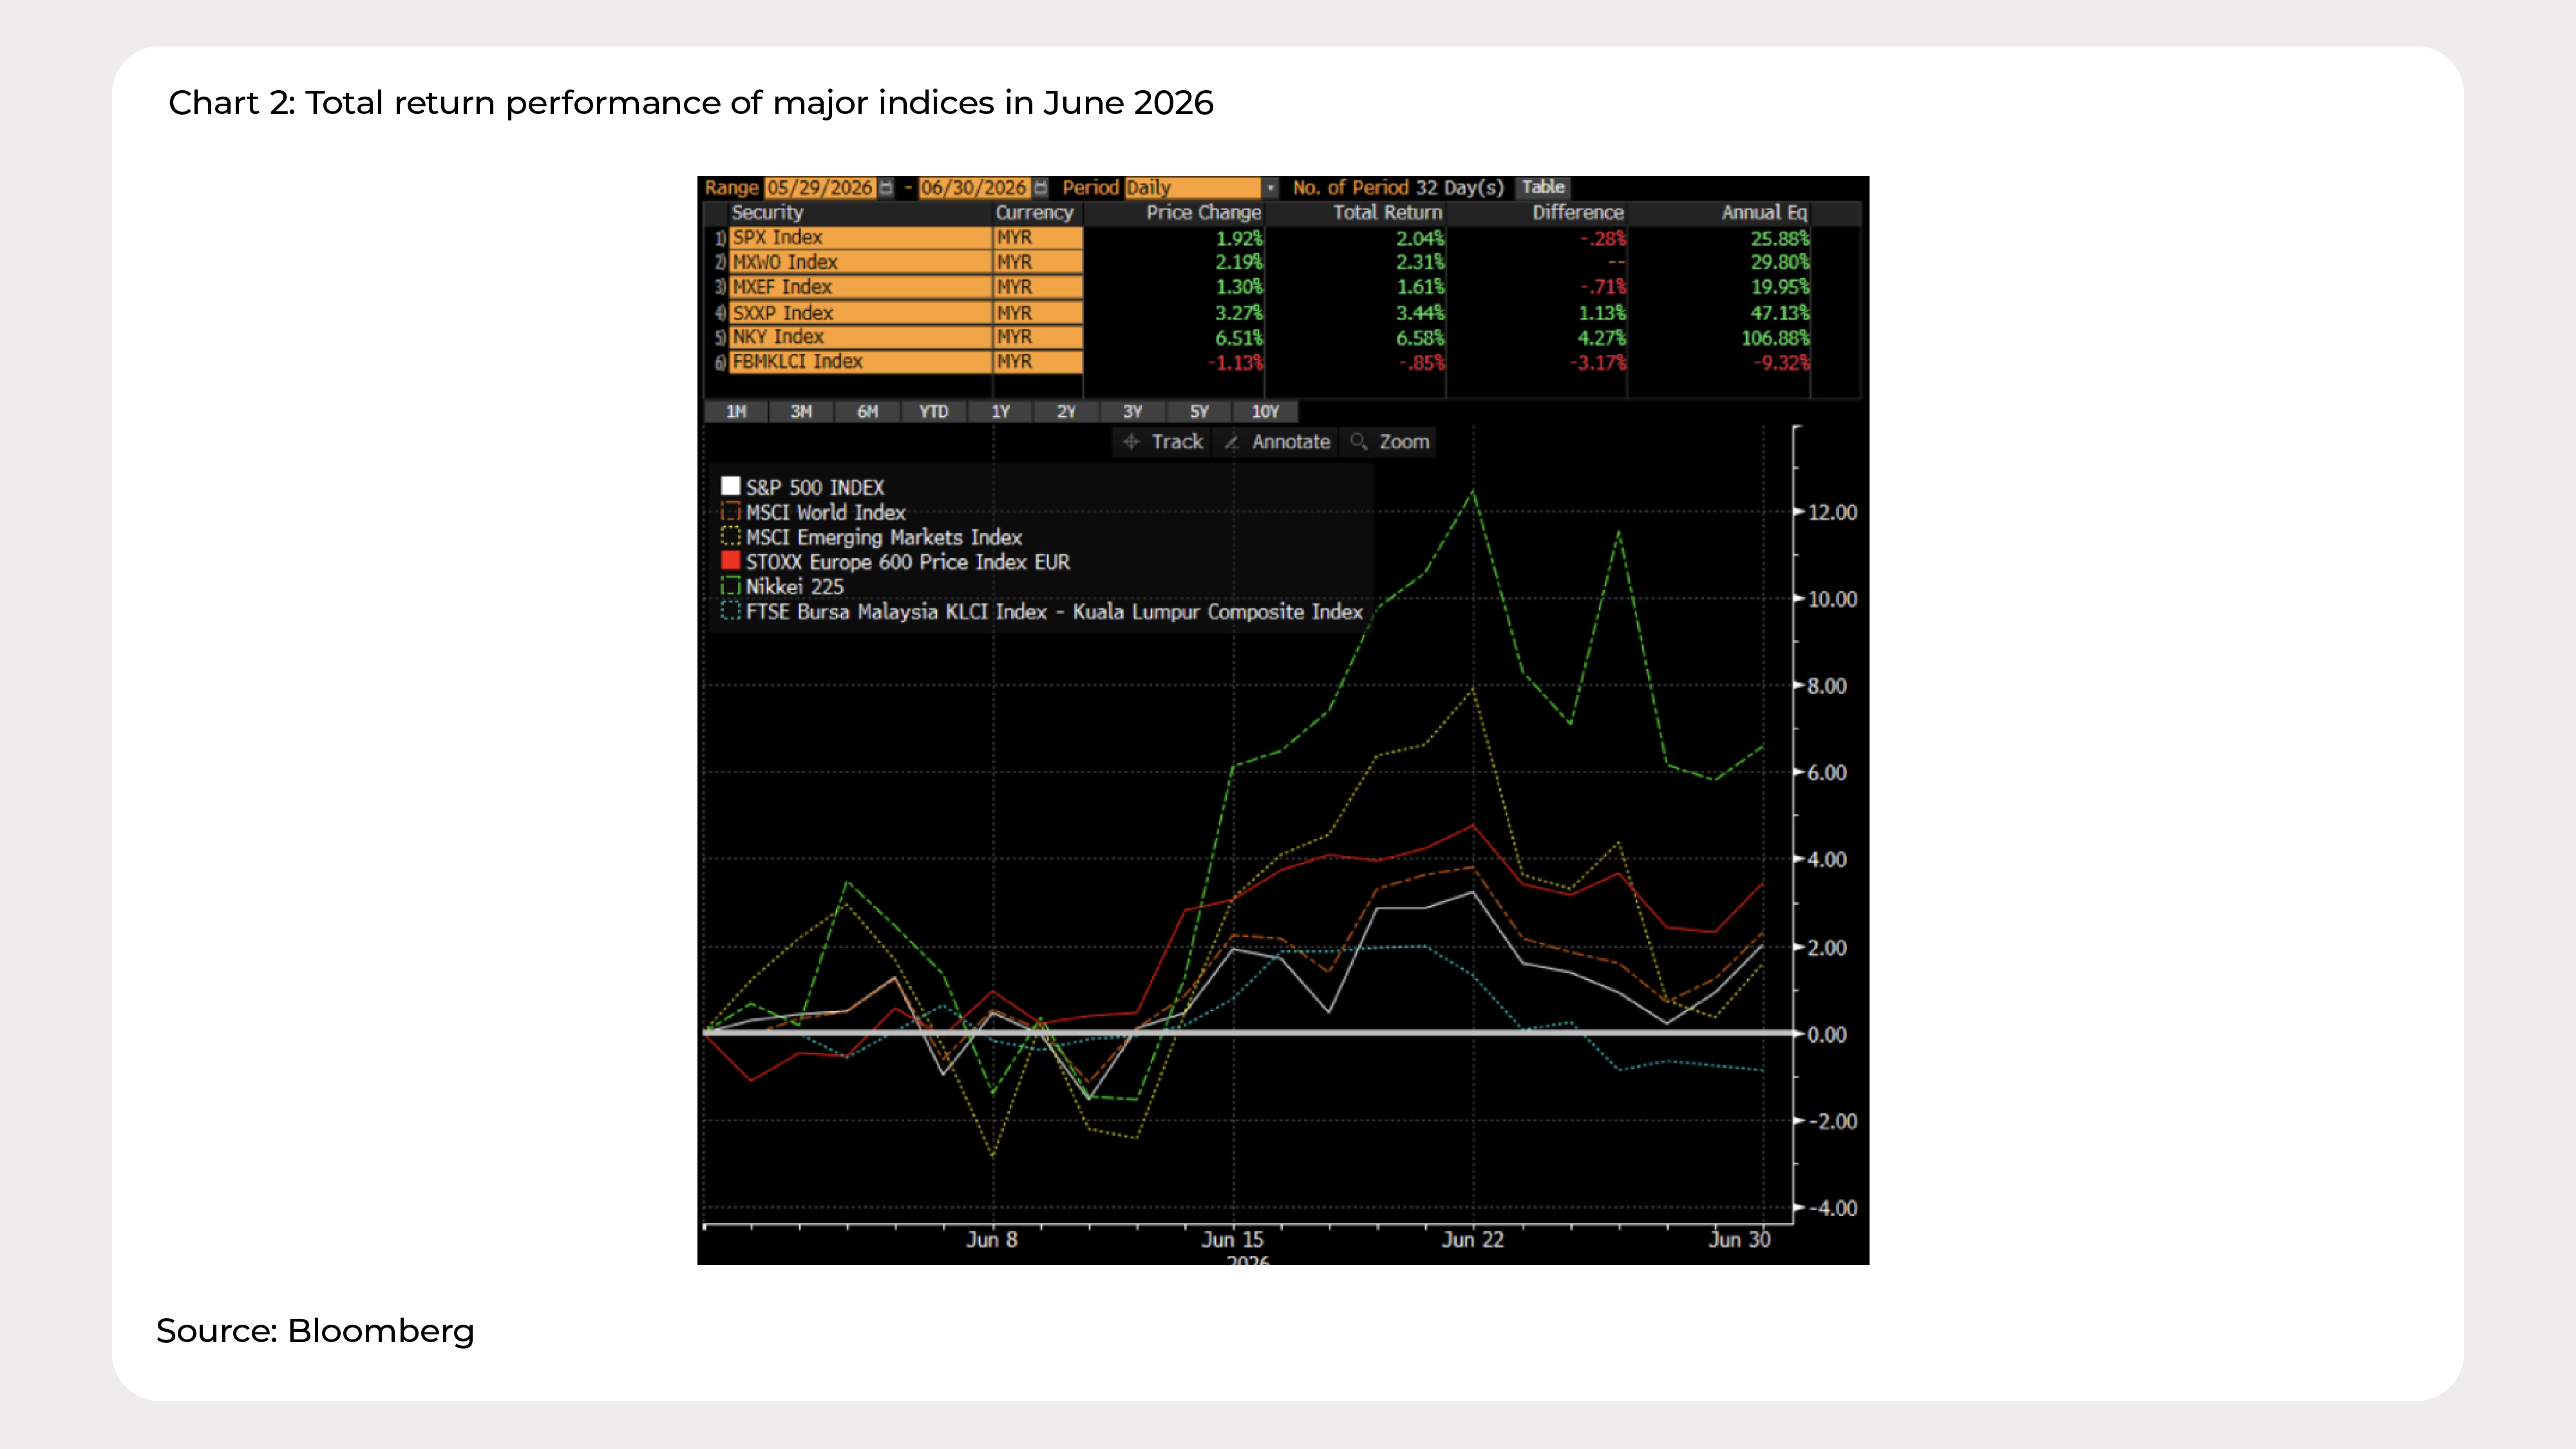Click NKY Total Return value 6.58%
Screen dimensions: 2576x1449
tap(1420, 338)
